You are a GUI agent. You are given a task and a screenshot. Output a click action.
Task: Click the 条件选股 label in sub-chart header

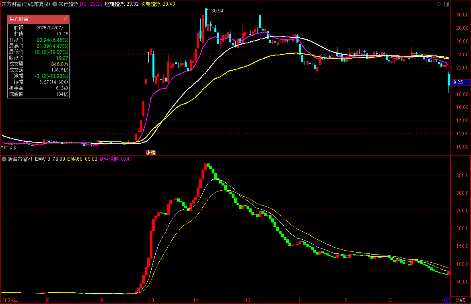point(109,159)
